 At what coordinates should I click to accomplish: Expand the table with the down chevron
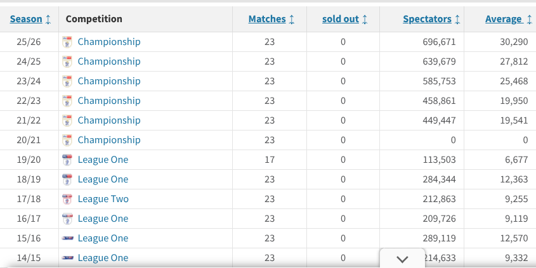pos(402,259)
